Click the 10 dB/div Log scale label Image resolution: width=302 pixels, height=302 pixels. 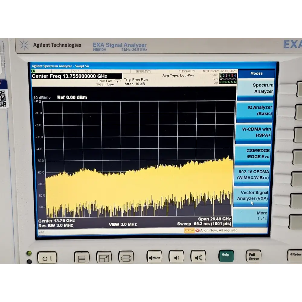coord(42,99)
